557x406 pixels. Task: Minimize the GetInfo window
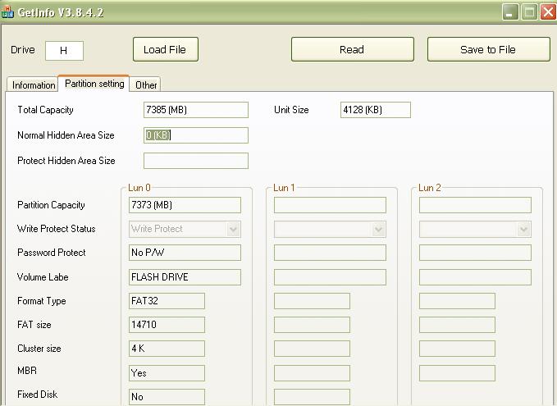tap(510, 12)
